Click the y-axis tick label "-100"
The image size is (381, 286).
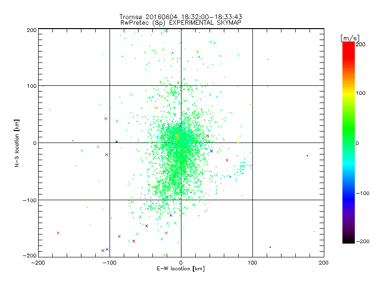pyautogui.click(x=30, y=200)
